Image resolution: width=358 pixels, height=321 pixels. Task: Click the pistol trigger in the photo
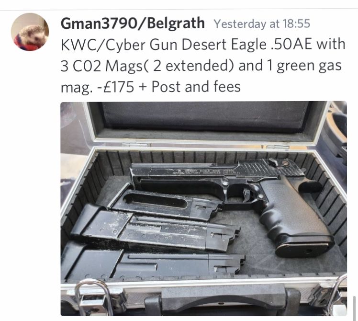pos(246,195)
